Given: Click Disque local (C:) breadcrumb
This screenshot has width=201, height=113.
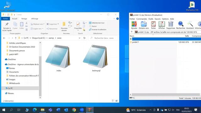Looking at the screenshot, I should pos(39,38).
